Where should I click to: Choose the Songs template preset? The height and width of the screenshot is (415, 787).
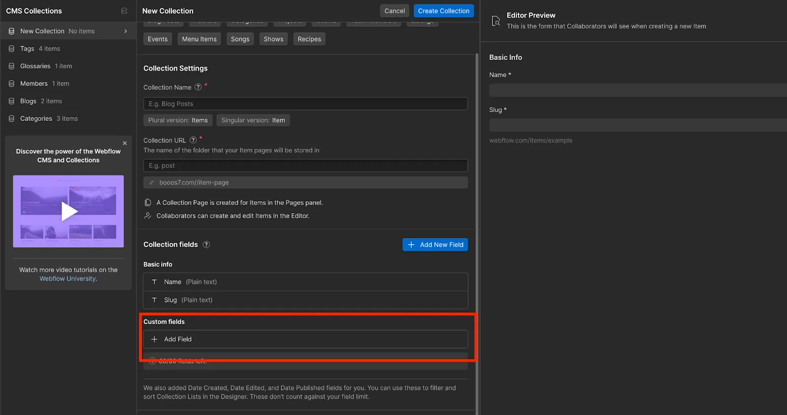click(x=240, y=39)
